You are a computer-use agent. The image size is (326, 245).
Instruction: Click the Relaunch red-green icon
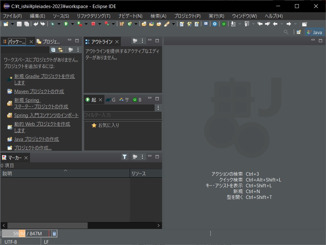point(107,24)
